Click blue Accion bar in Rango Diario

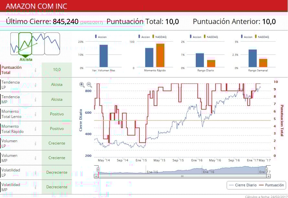200,60
